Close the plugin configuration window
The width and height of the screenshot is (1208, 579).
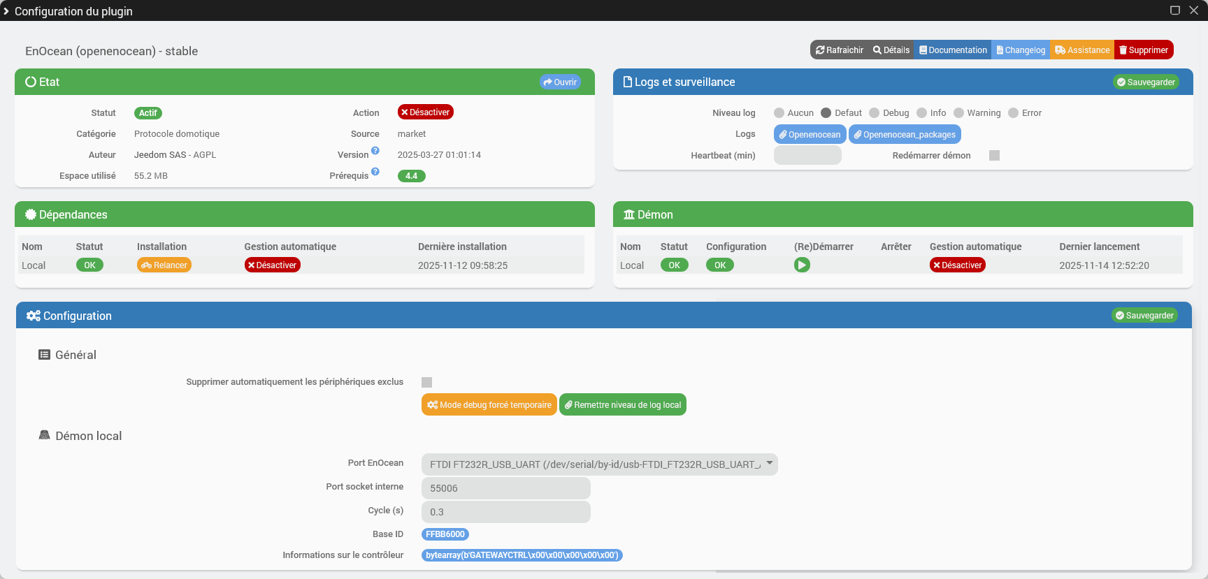tap(1194, 10)
